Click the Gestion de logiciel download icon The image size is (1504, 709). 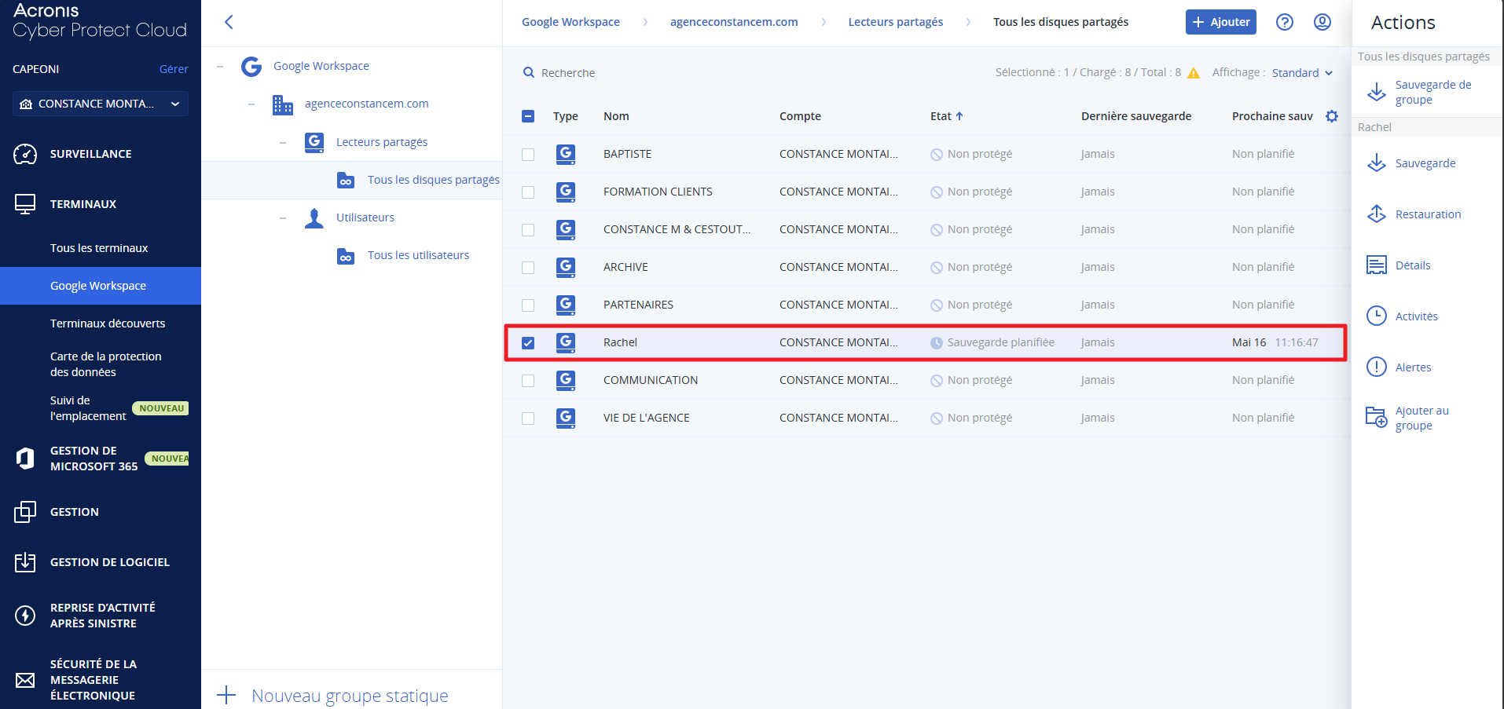25,562
